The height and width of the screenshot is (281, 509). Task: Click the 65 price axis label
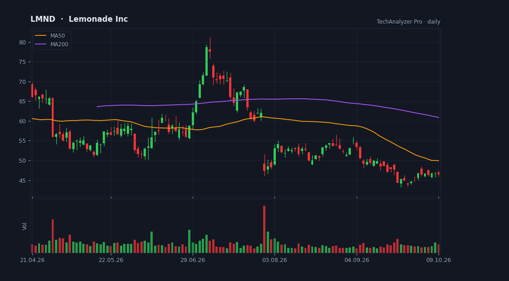coord(23,102)
